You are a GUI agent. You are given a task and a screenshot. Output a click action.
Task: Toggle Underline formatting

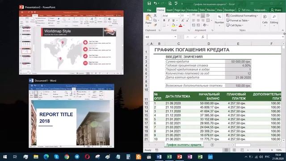(173, 20)
